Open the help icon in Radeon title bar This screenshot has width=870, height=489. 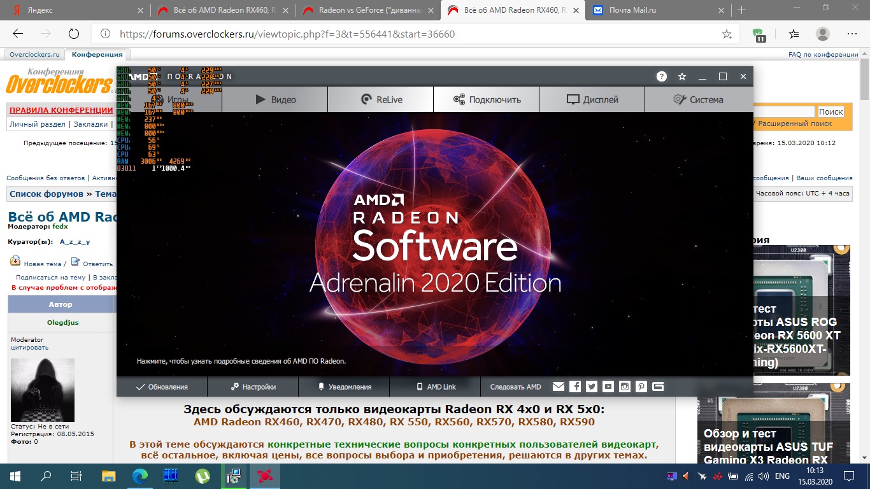click(662, 76)
